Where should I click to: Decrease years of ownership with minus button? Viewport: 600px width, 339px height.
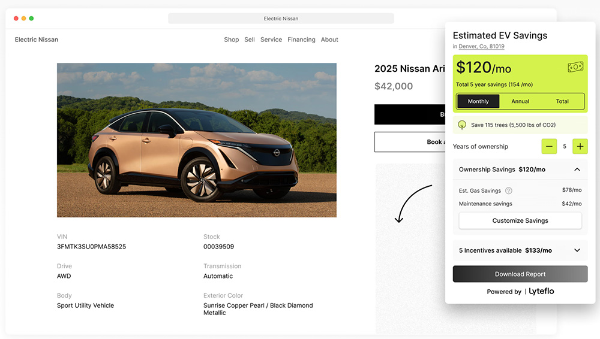549,146
